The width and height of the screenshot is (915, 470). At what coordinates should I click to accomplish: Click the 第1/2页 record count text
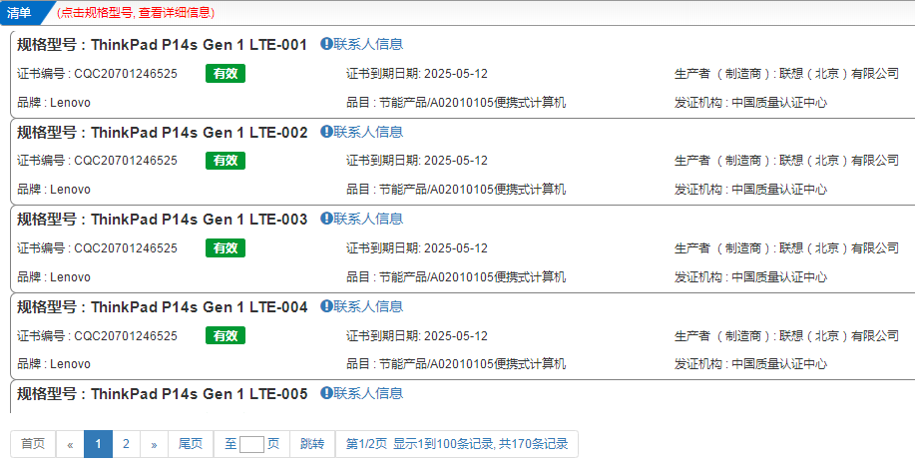coord(457,444)
